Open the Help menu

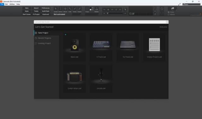tap(18, 4)
